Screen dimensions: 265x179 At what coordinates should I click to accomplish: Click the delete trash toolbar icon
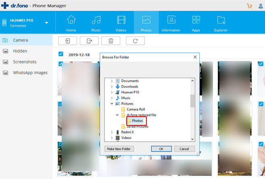point(111,41)
